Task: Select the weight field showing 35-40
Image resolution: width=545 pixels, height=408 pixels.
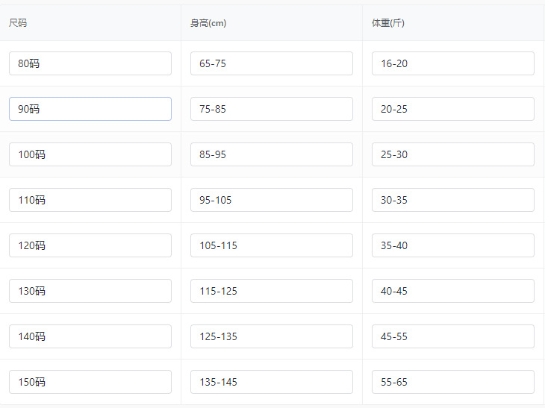Action: click(453, 245)
